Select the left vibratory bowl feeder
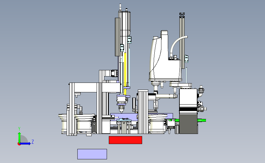This screenshot has height=163, width=265. click(84, 124)
